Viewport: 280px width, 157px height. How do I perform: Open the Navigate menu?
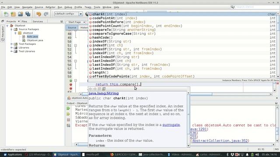[x=27, y=7]
